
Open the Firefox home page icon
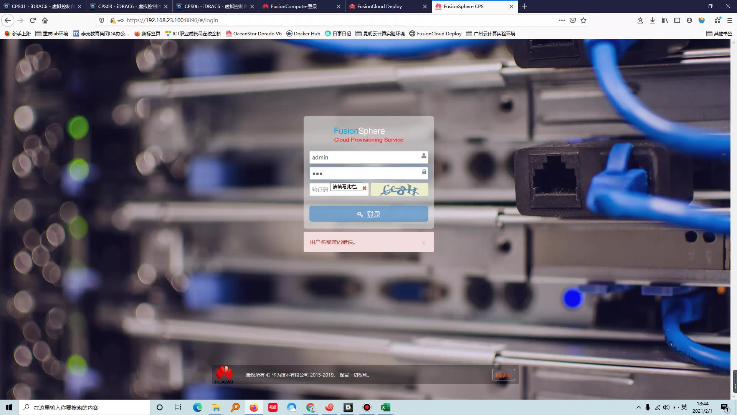pyautogui.click(x=45, y=20)
